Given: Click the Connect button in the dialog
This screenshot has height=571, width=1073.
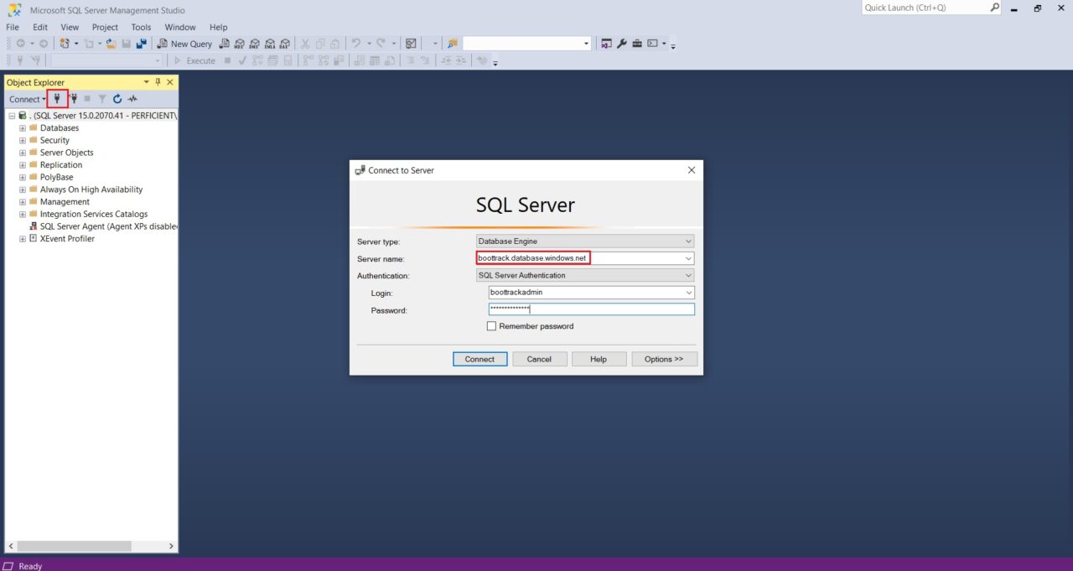Looking at the screenshot, I should click(x=479, y=359).
